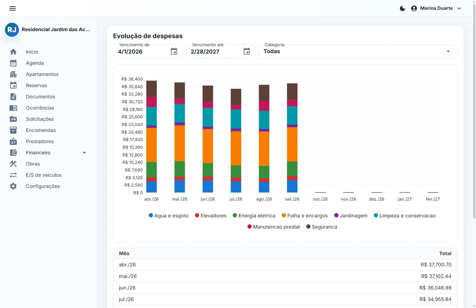
Task: Toggle Manutencao predial legend entry
Action: point(274,227)
